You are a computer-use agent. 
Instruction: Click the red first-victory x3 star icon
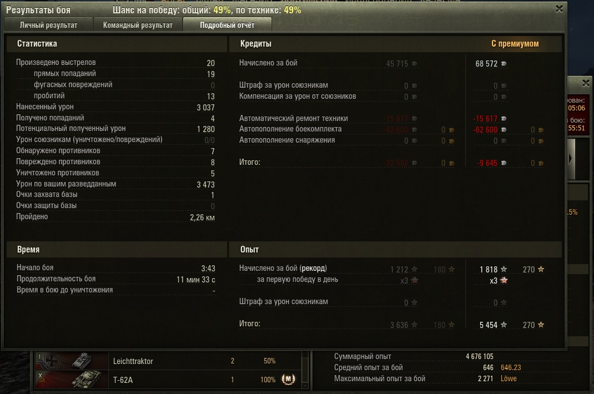tap(504, 281)
